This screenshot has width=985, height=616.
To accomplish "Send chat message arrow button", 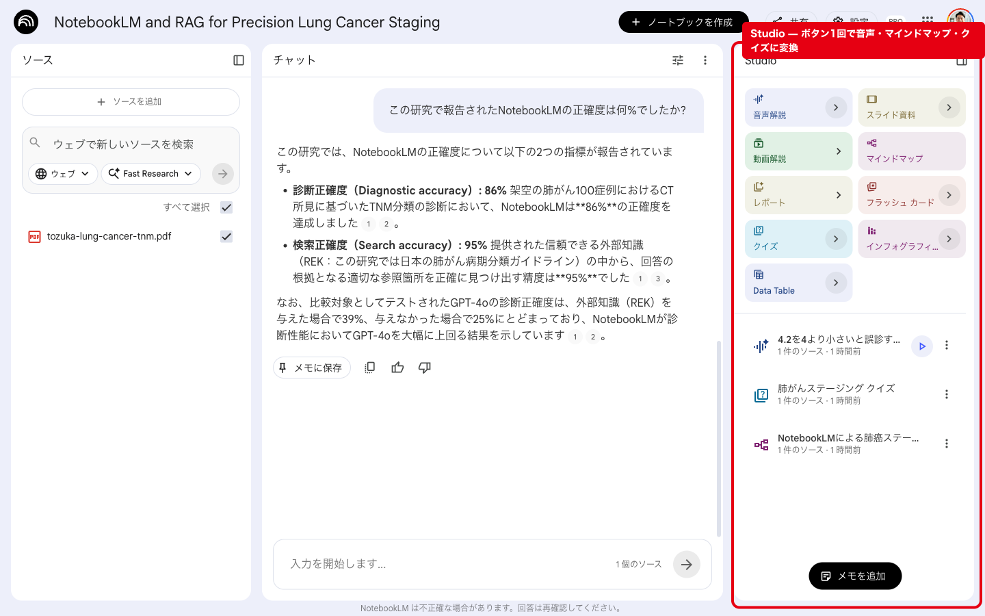I will [687, 565].
